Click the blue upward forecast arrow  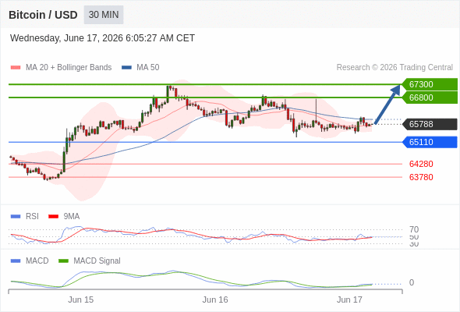(387, 104)
